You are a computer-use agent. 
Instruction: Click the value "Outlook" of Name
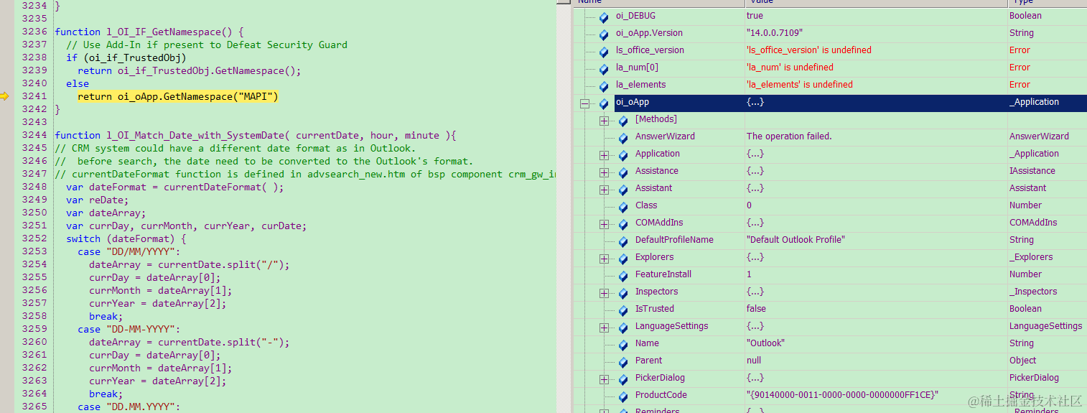pos(765,343)
